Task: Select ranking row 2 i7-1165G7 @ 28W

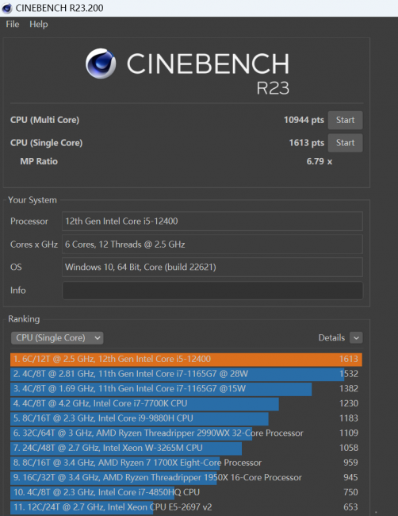Action: pyautogui.click(x=186, y=374)
